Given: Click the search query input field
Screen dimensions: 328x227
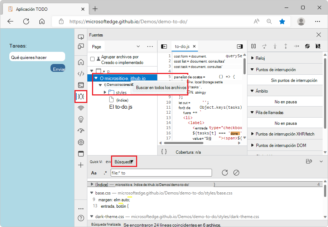Looking at the screenshot, I should 161,173.
